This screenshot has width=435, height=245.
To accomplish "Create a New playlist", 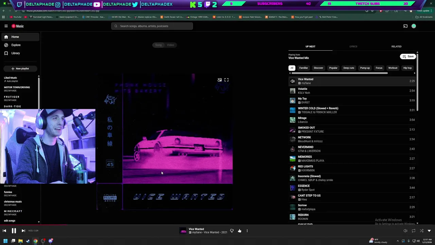I will tap(20, 68).
